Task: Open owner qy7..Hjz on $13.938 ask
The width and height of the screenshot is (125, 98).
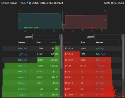Action: [100, 49]
